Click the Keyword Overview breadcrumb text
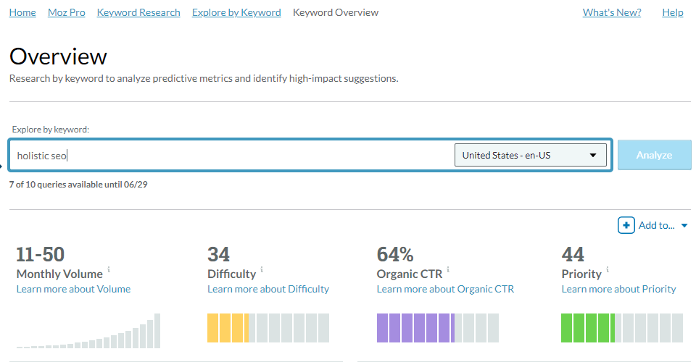 point(336,12)
